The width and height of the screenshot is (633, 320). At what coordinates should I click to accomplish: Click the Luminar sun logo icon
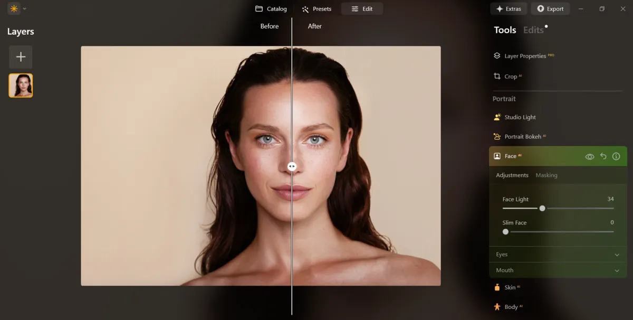(14, 8)
